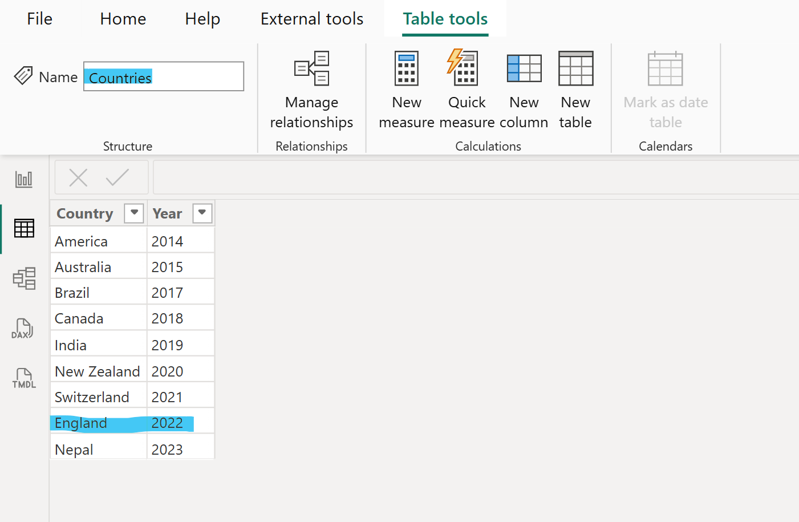Click inside the formula bar
This screenshot has height=522, width=799.
(473, 178)
